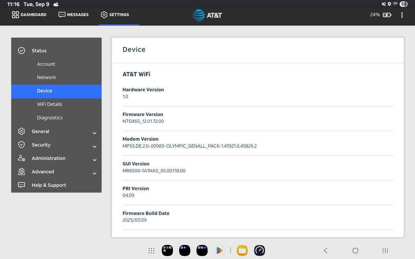Screen dimensions: 415x259
Task: Open the Network status page
Action: pos(46,77)
